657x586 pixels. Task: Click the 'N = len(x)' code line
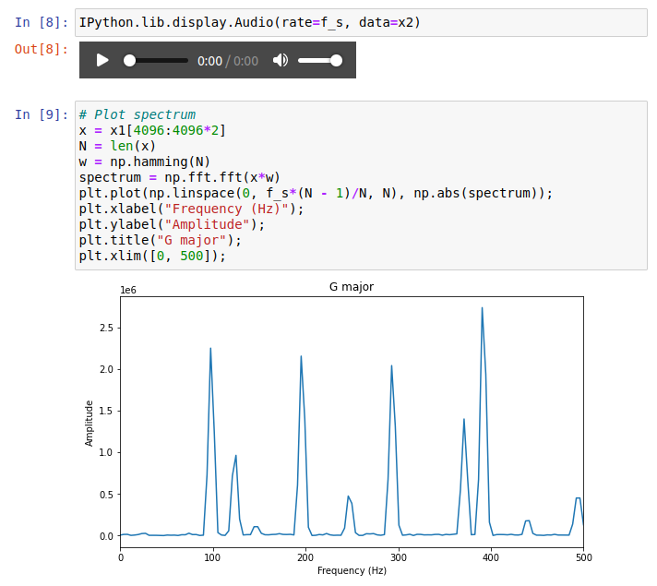pyautogui.click(x=117, y=146)
